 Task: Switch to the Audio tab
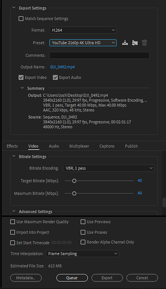[x=54, y=146]
